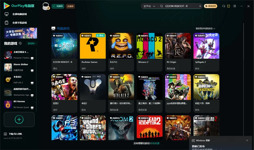Click the 大学生专属优惠 promo banner
Screen dimensions: 254x150
[21, 33]
